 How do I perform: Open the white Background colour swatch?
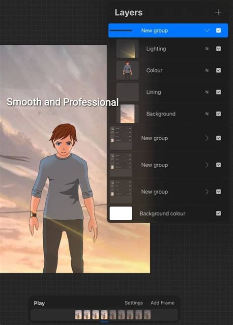coord(120,213)
